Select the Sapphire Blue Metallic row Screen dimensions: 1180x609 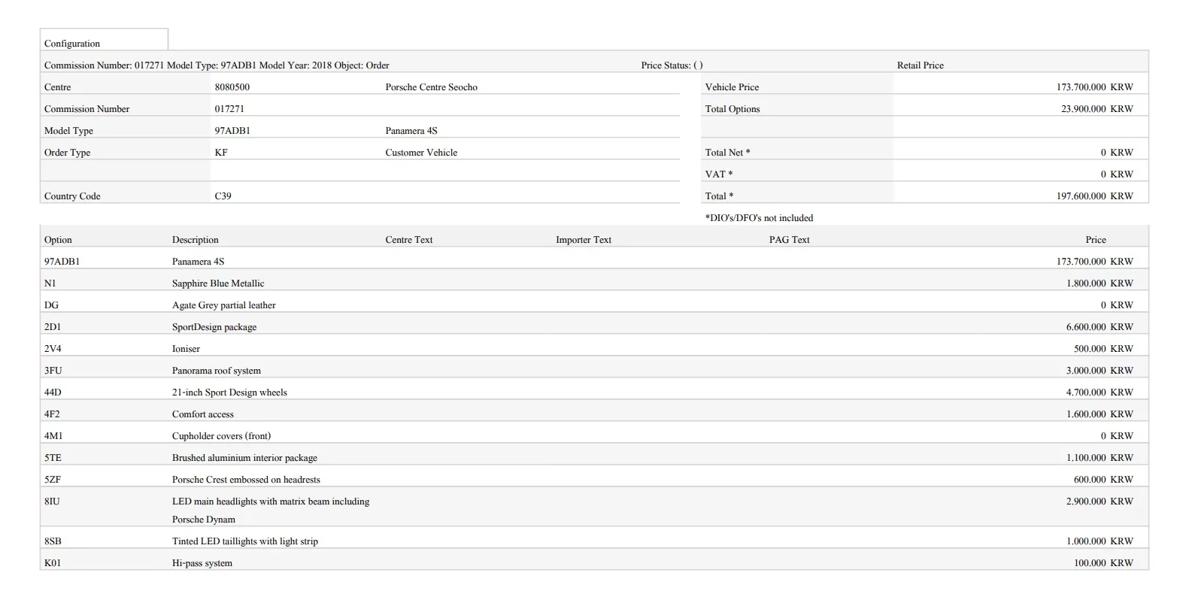point(218,283)
